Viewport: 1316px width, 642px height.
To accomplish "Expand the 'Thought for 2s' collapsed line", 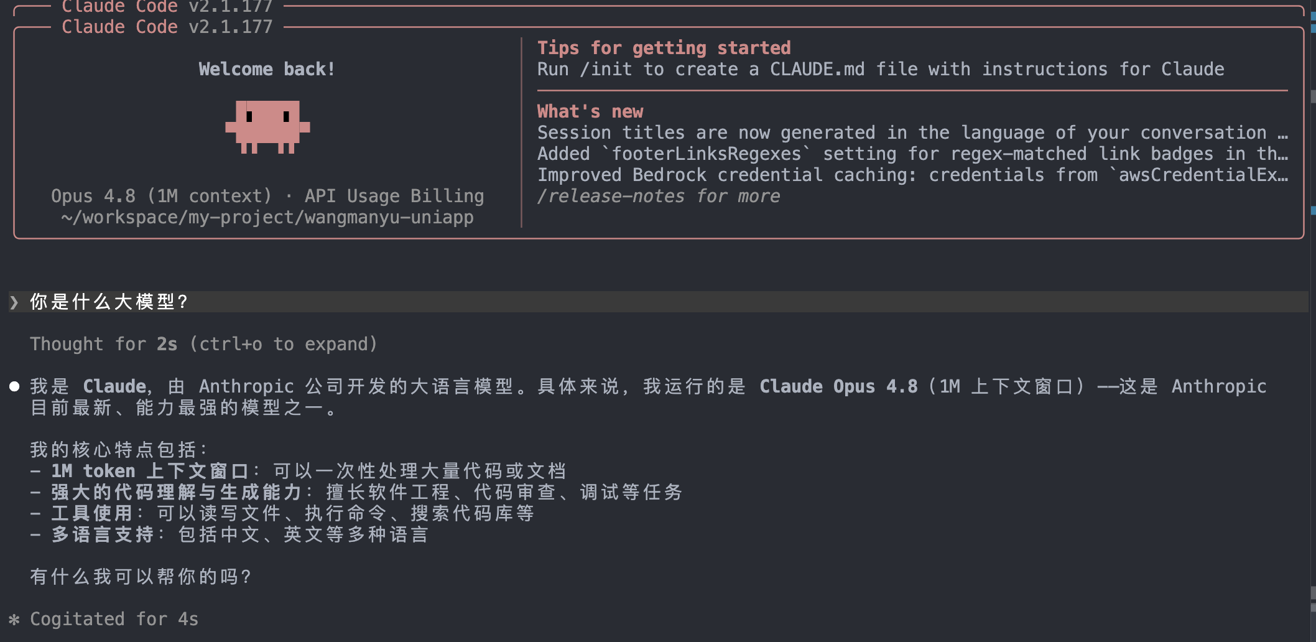I will [x=203, y=344].
